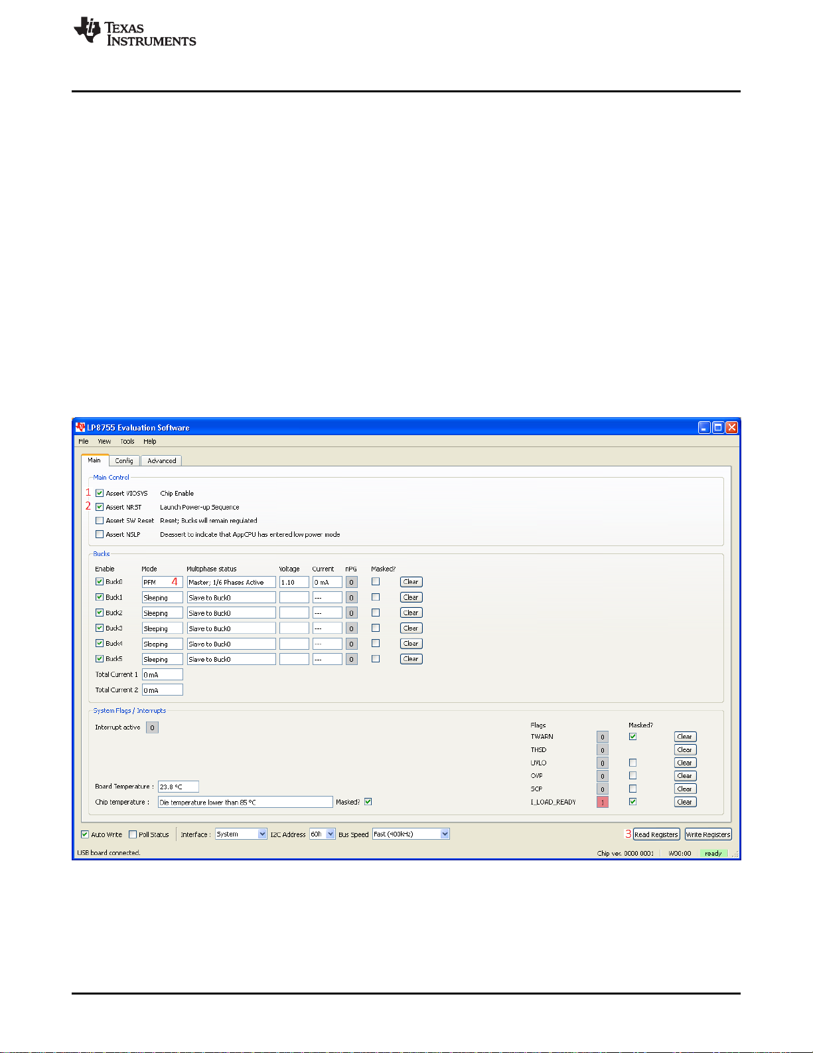Click the Read Registers button

(656, 834)
